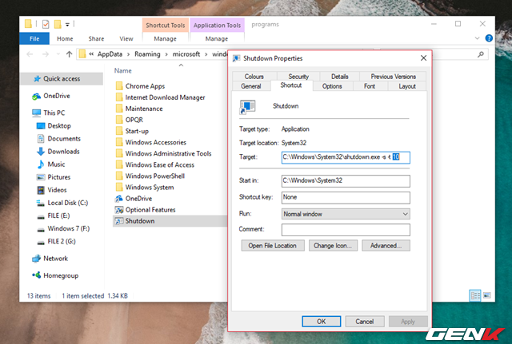
Task: Open the quick access toolbar customize dropdown
Action: tap(67, 25)
